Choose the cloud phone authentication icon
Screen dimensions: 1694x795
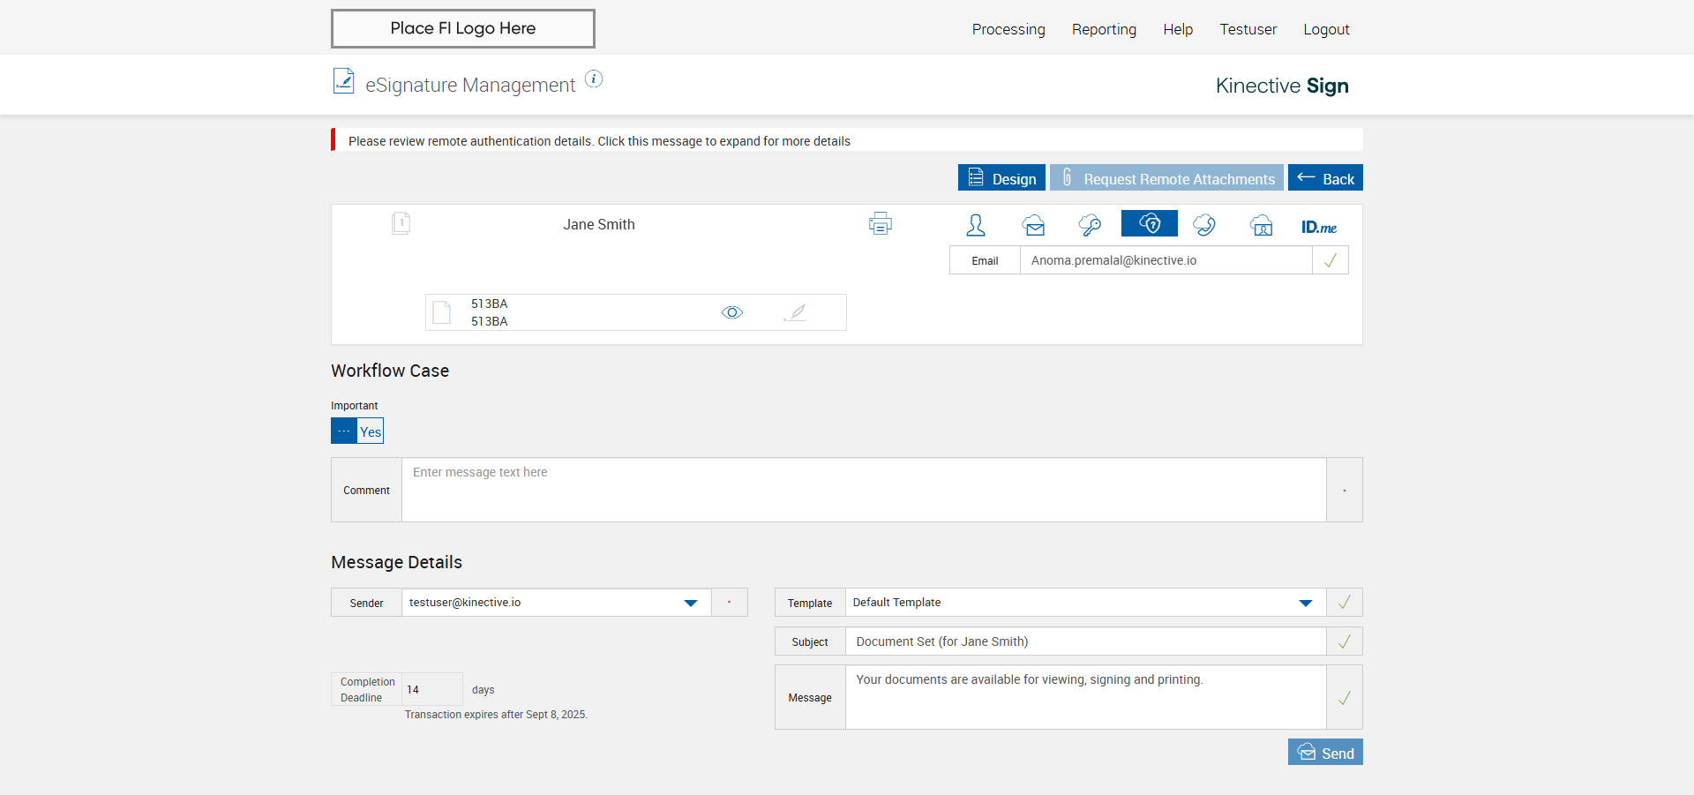pyautogui.click(x=1204, y=225)
